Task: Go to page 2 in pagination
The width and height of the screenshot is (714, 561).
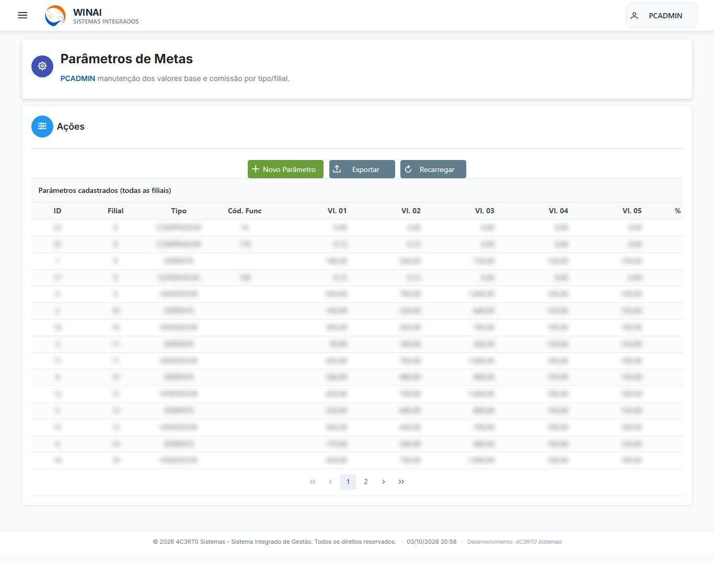Action: [366, 482]
